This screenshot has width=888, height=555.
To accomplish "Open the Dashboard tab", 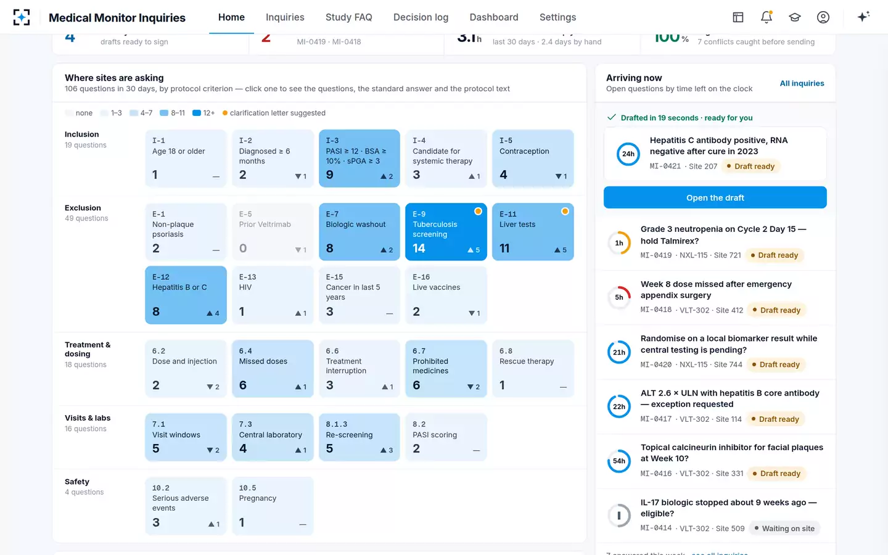I will point(494,17).
